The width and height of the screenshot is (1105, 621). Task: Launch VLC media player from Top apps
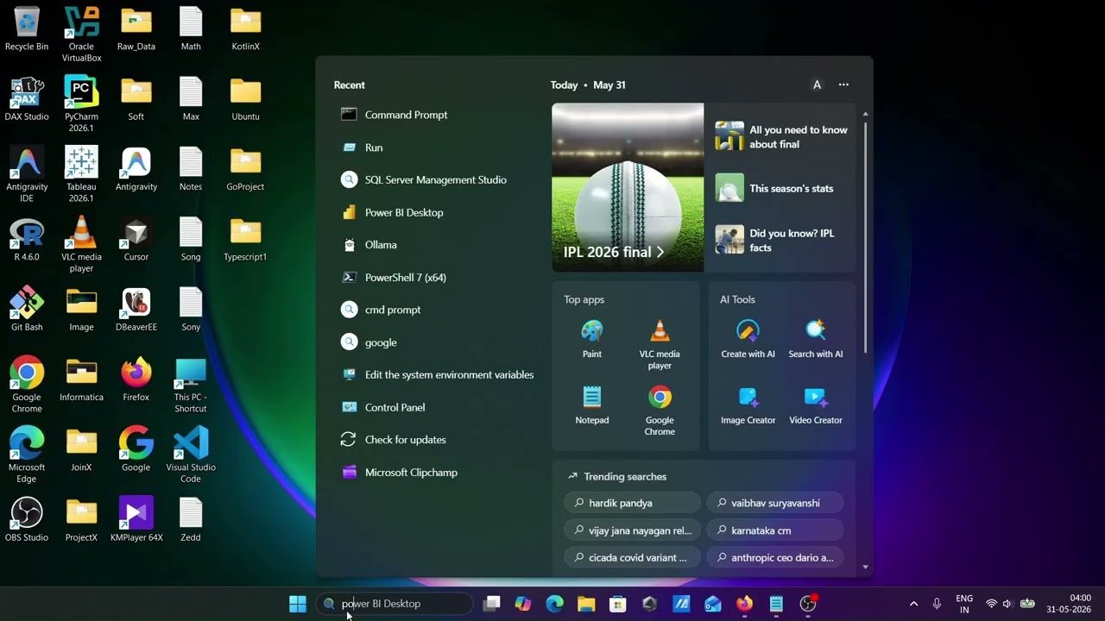coord(660,345)
